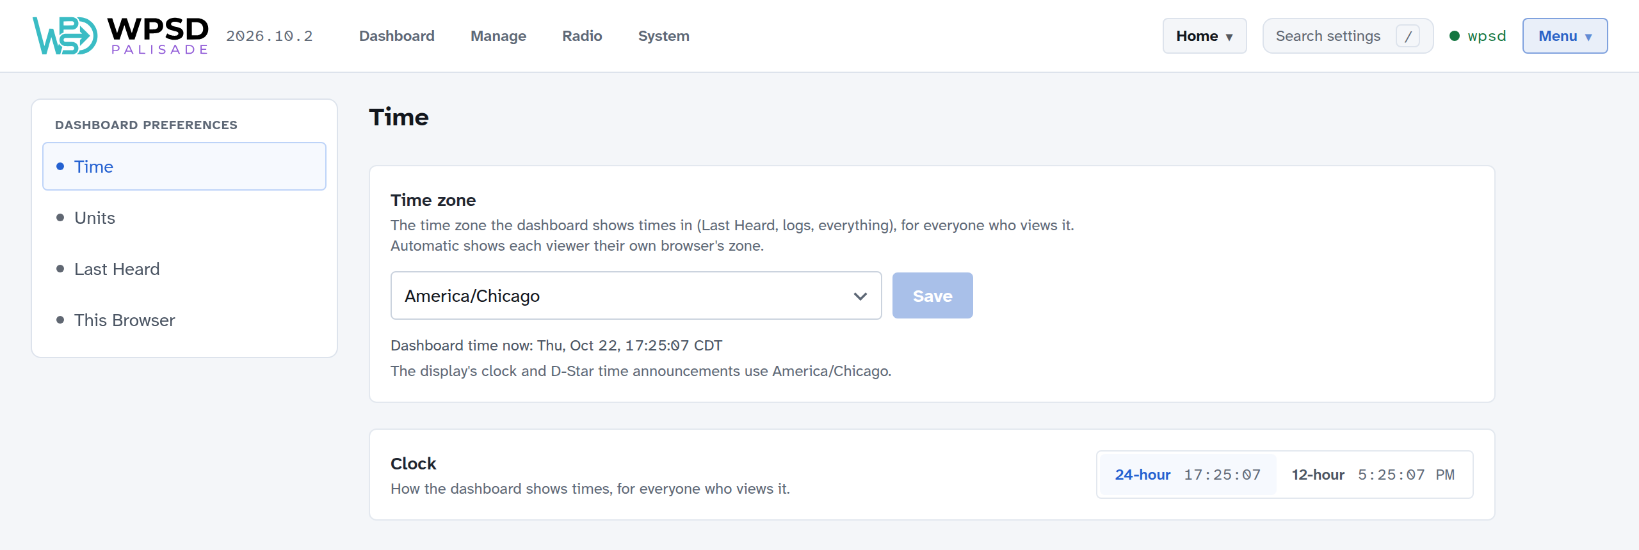This screenshot has height=550, width=1639.
Task: Click the time zone dropdown chevron
Action: (860, 296)
